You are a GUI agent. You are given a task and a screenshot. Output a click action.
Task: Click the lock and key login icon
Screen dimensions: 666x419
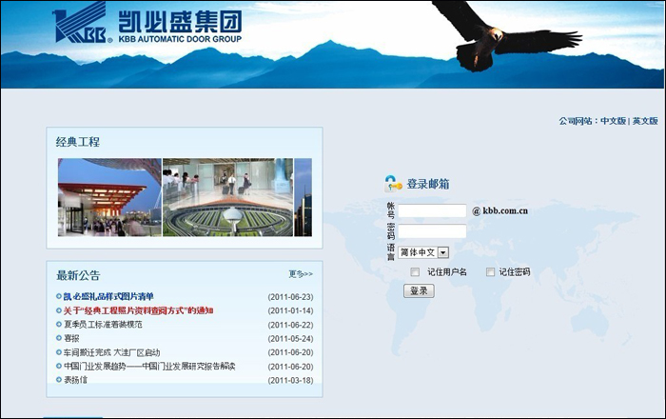(393, 184)
